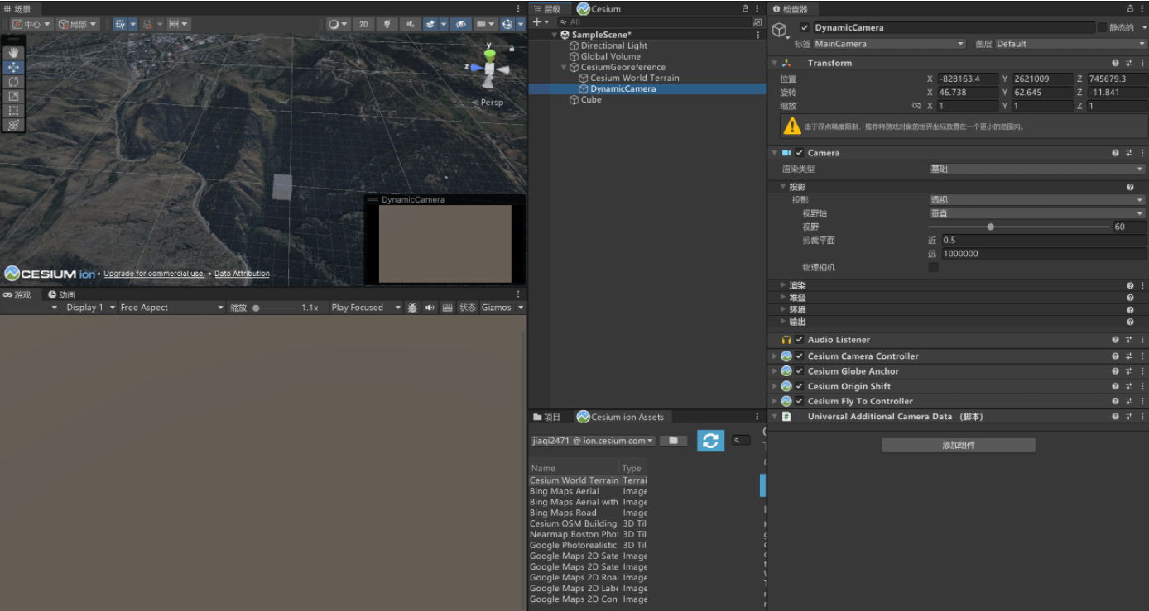This screenshot has height=611, width=1149.
Task: Toggle scene effects layers icon
Action: 430,24
